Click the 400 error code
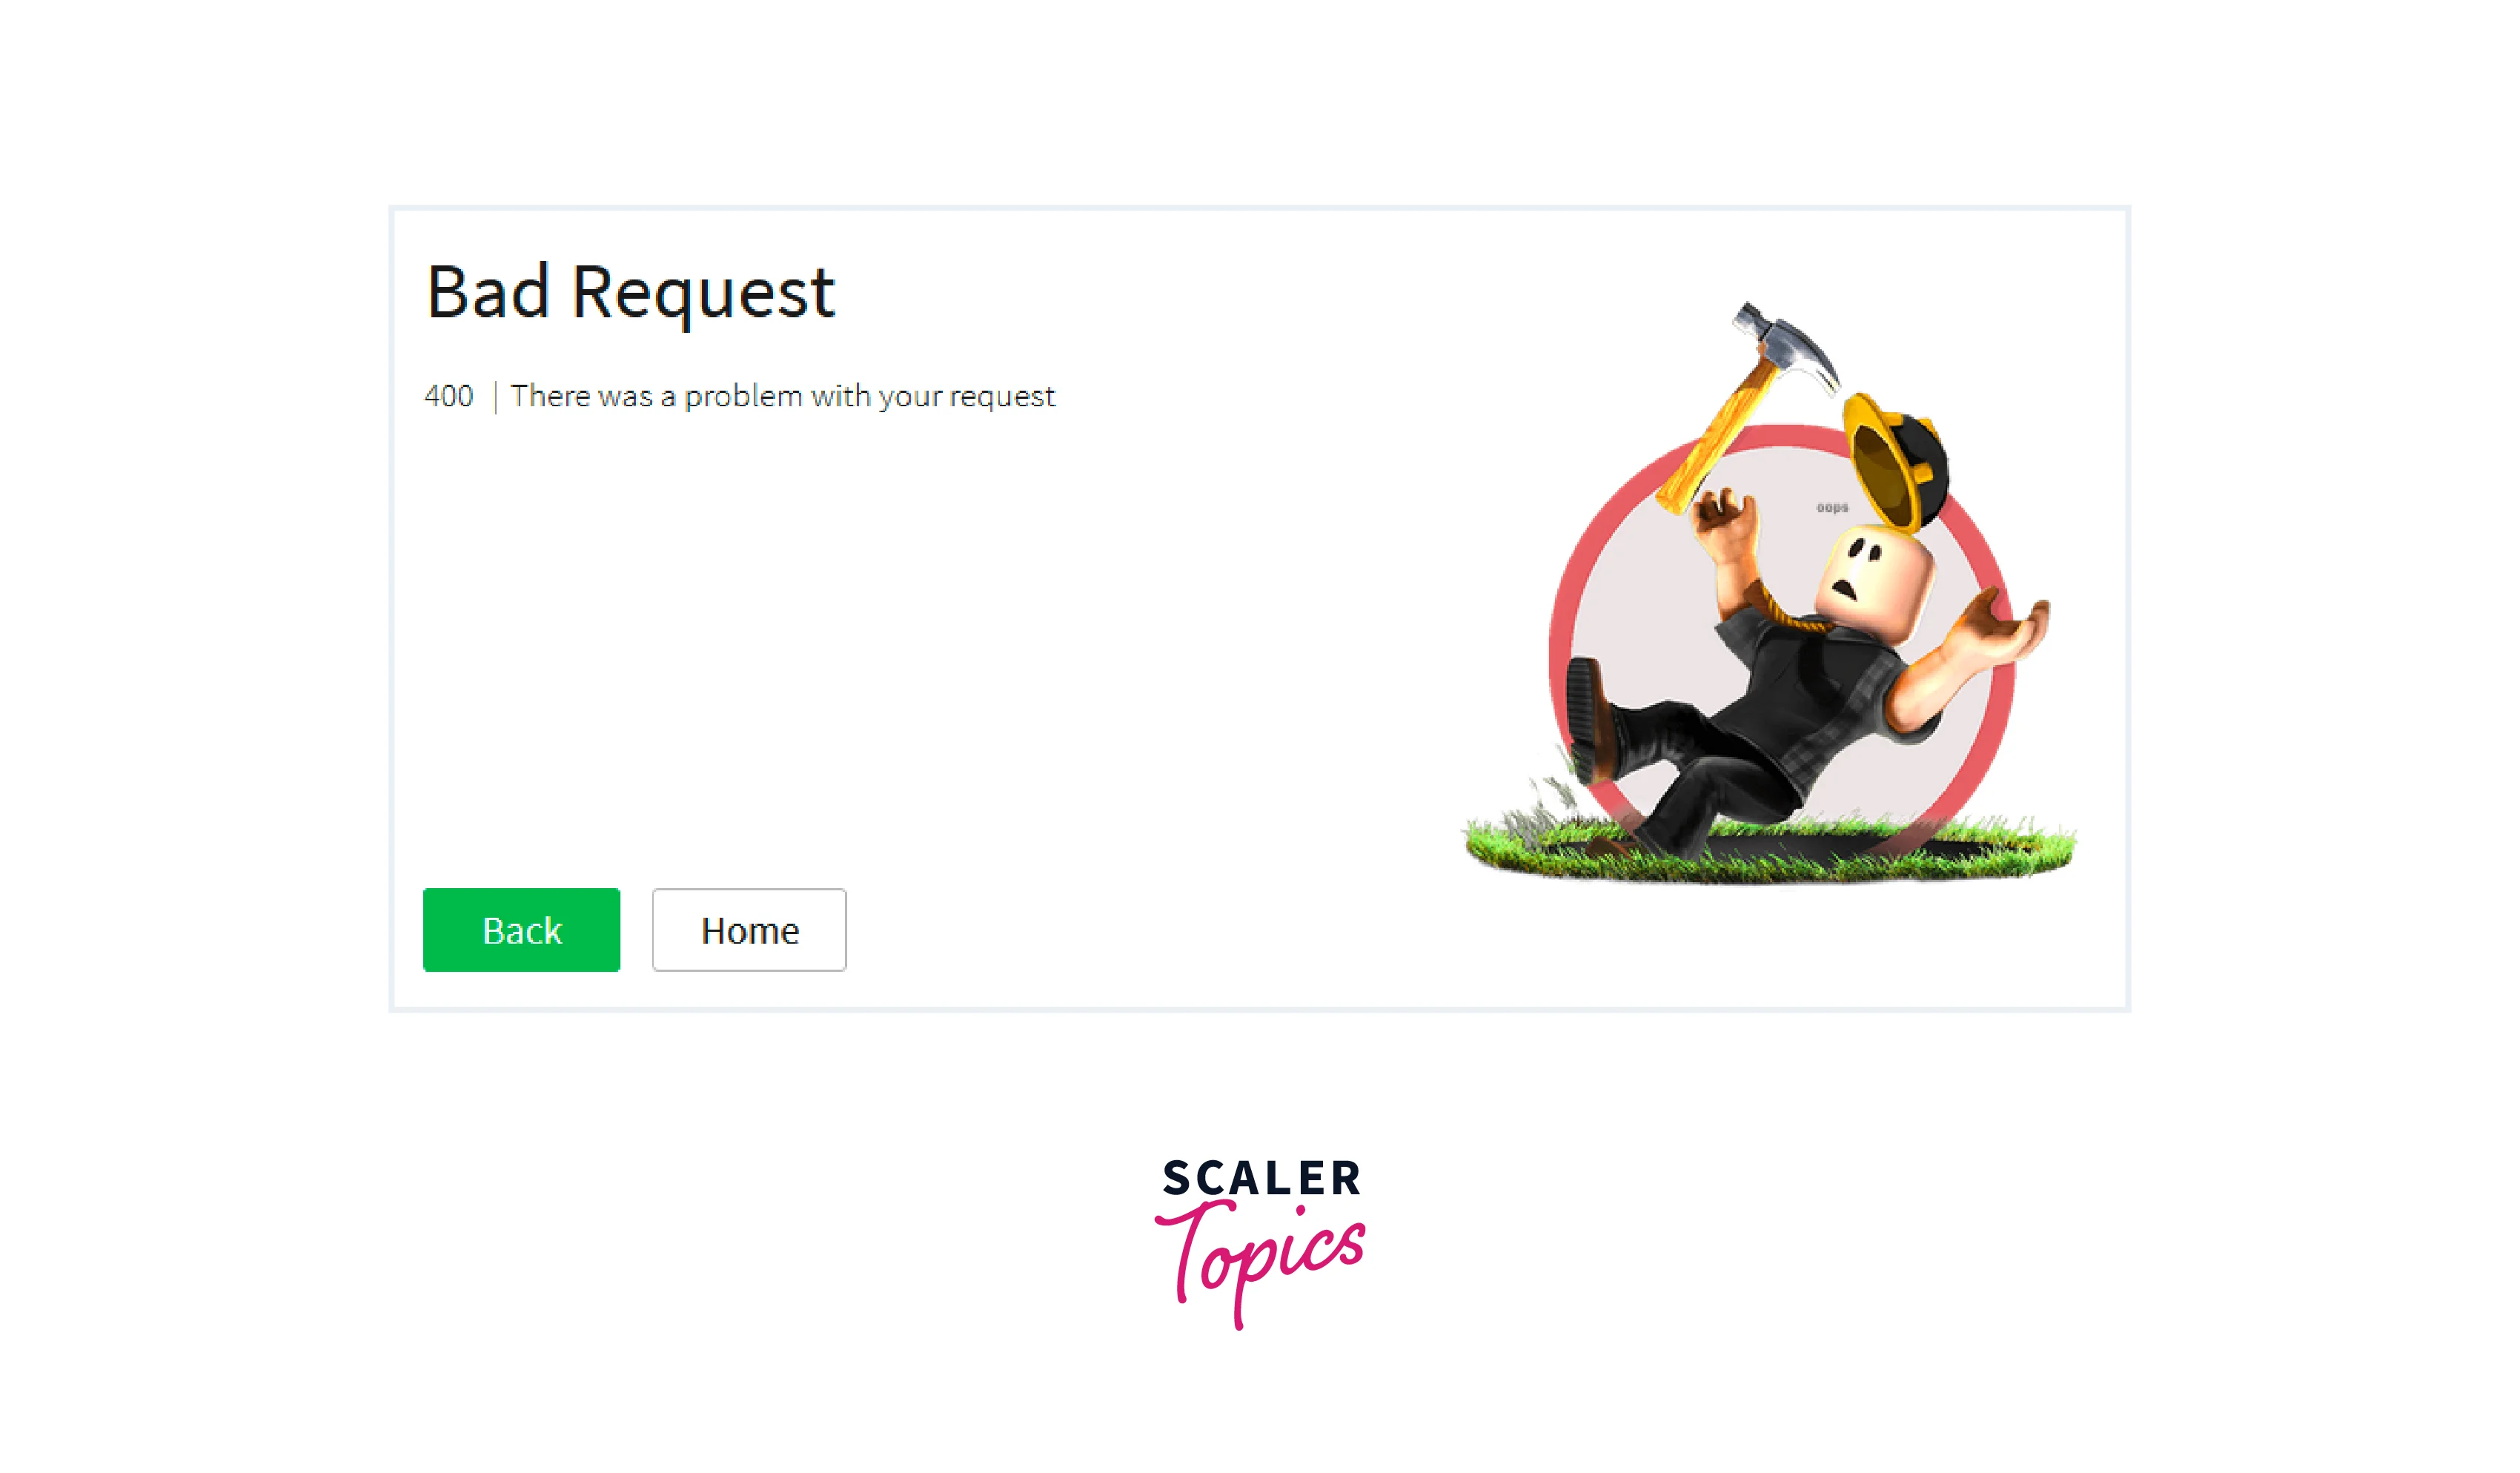Viewport: 2520px width, 1473px height. pos(449,396)
